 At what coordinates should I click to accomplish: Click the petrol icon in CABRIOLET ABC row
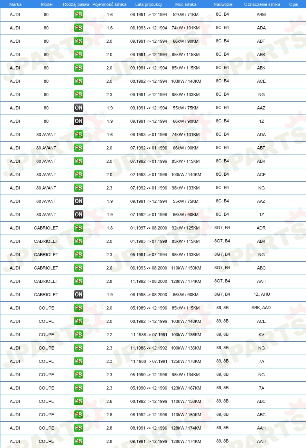coord(78,268)
